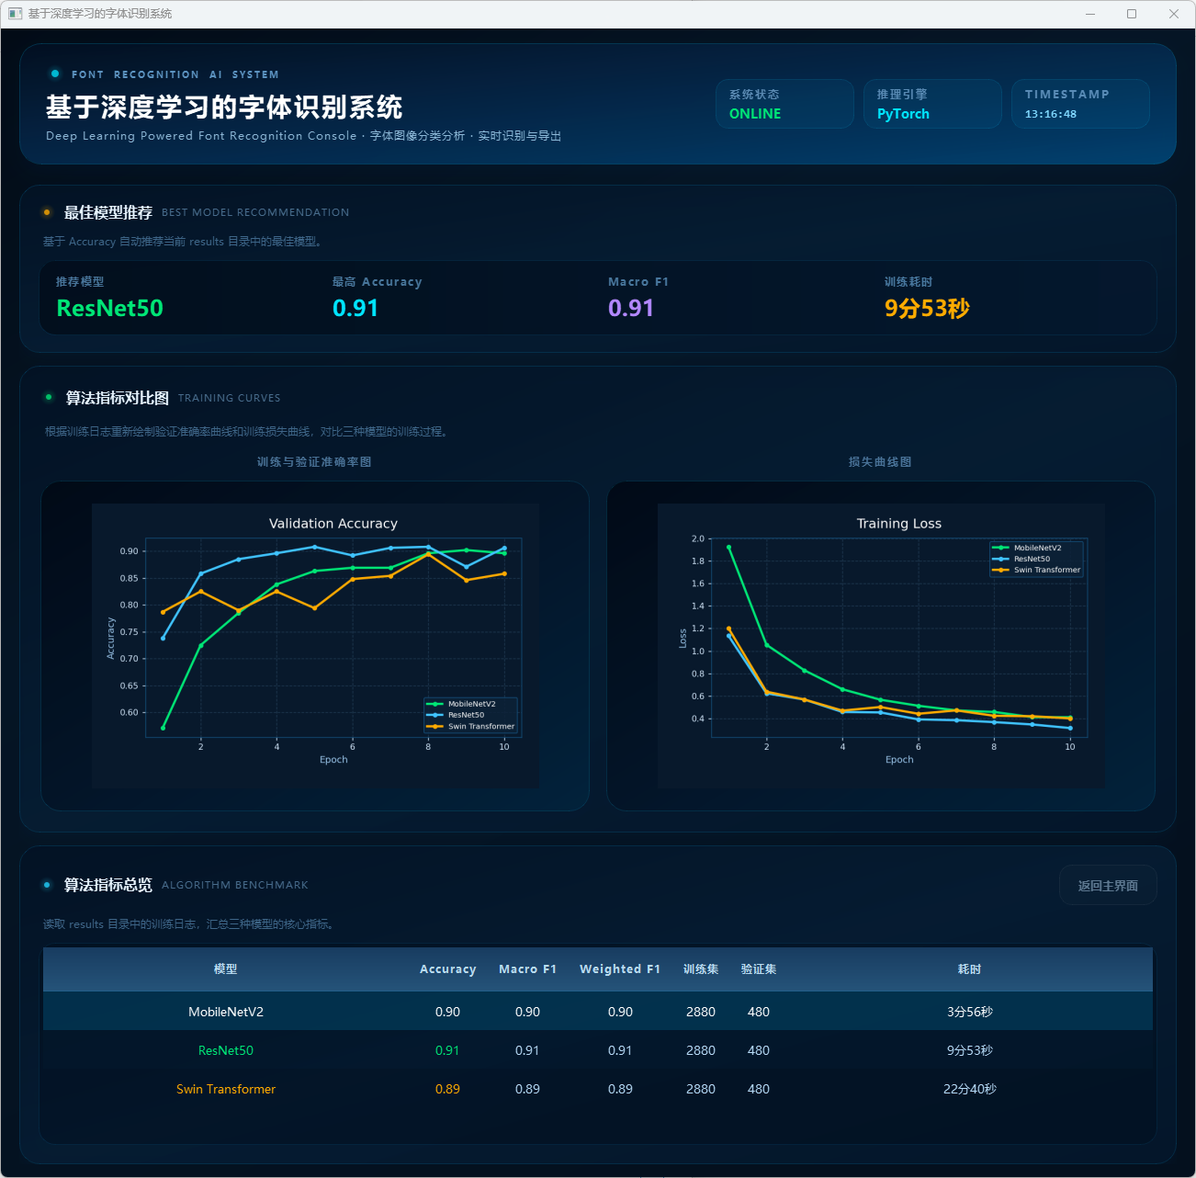Viewport: 1196px width, 1178px height.
Task: Click the cyan dot beside 算法指标总览
Action: (x=47, y=885)
